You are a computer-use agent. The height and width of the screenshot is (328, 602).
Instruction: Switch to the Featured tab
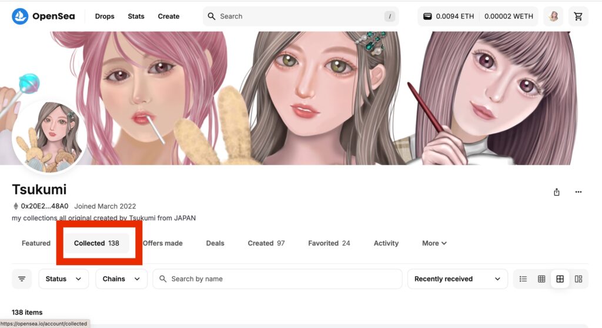[x=36, y=243]
